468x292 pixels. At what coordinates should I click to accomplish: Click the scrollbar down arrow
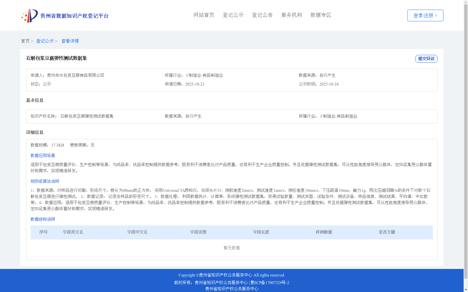(466, 290)
